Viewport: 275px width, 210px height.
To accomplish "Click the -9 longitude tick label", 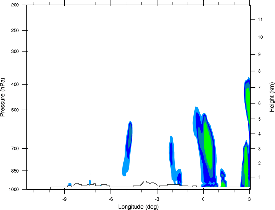I will pyautogui.click(x=64, y=199).
